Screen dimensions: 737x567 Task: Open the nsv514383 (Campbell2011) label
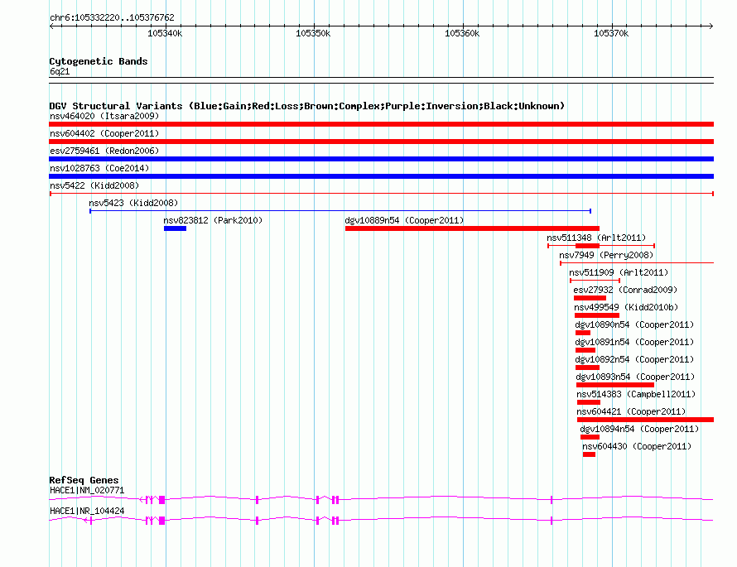(x=637, y=394)
